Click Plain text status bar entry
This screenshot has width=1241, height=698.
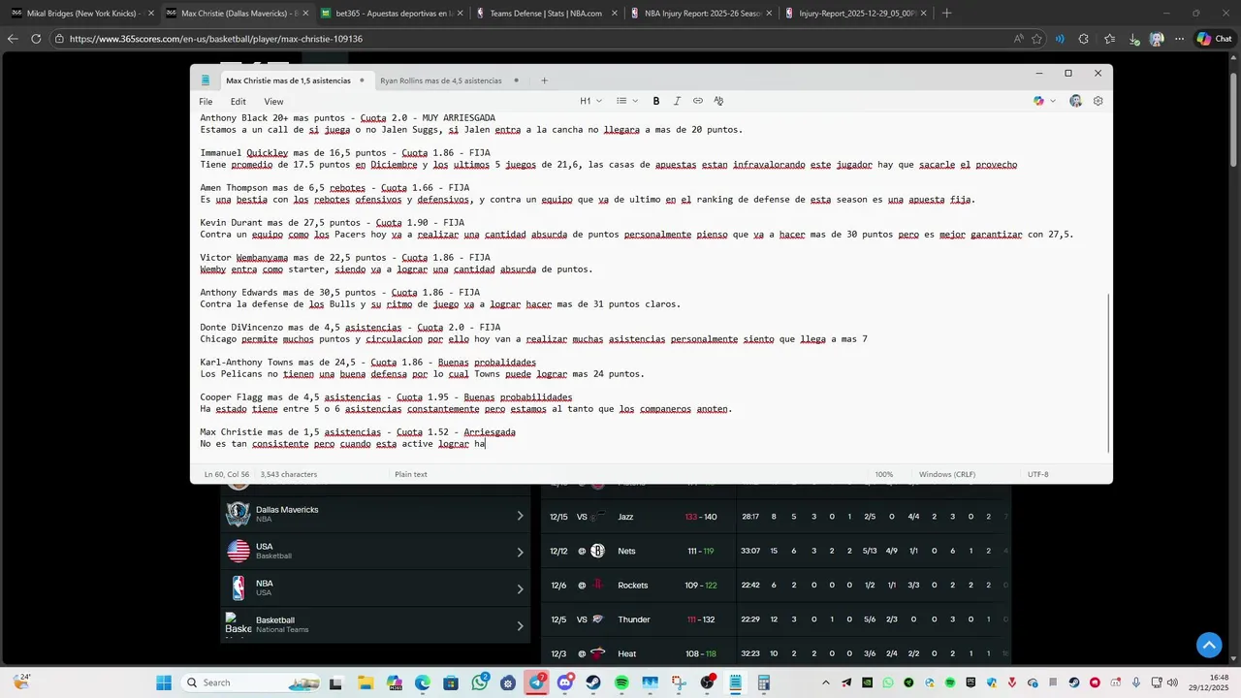411,474
